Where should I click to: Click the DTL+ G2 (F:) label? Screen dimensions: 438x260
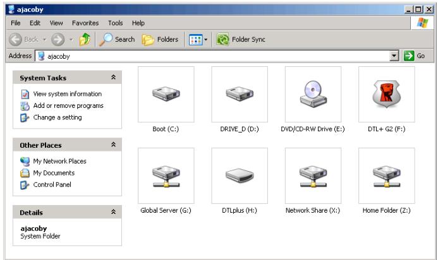click(x=387, y=129)
